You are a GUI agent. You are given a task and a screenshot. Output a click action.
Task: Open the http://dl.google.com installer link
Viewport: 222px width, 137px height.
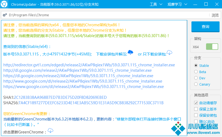tap(77, 70)
